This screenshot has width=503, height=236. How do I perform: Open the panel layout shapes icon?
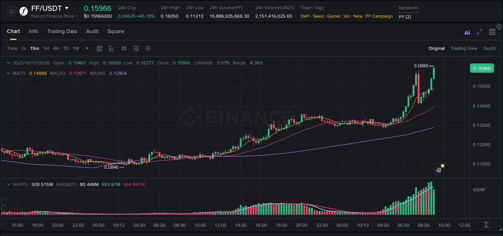(492, 32)
